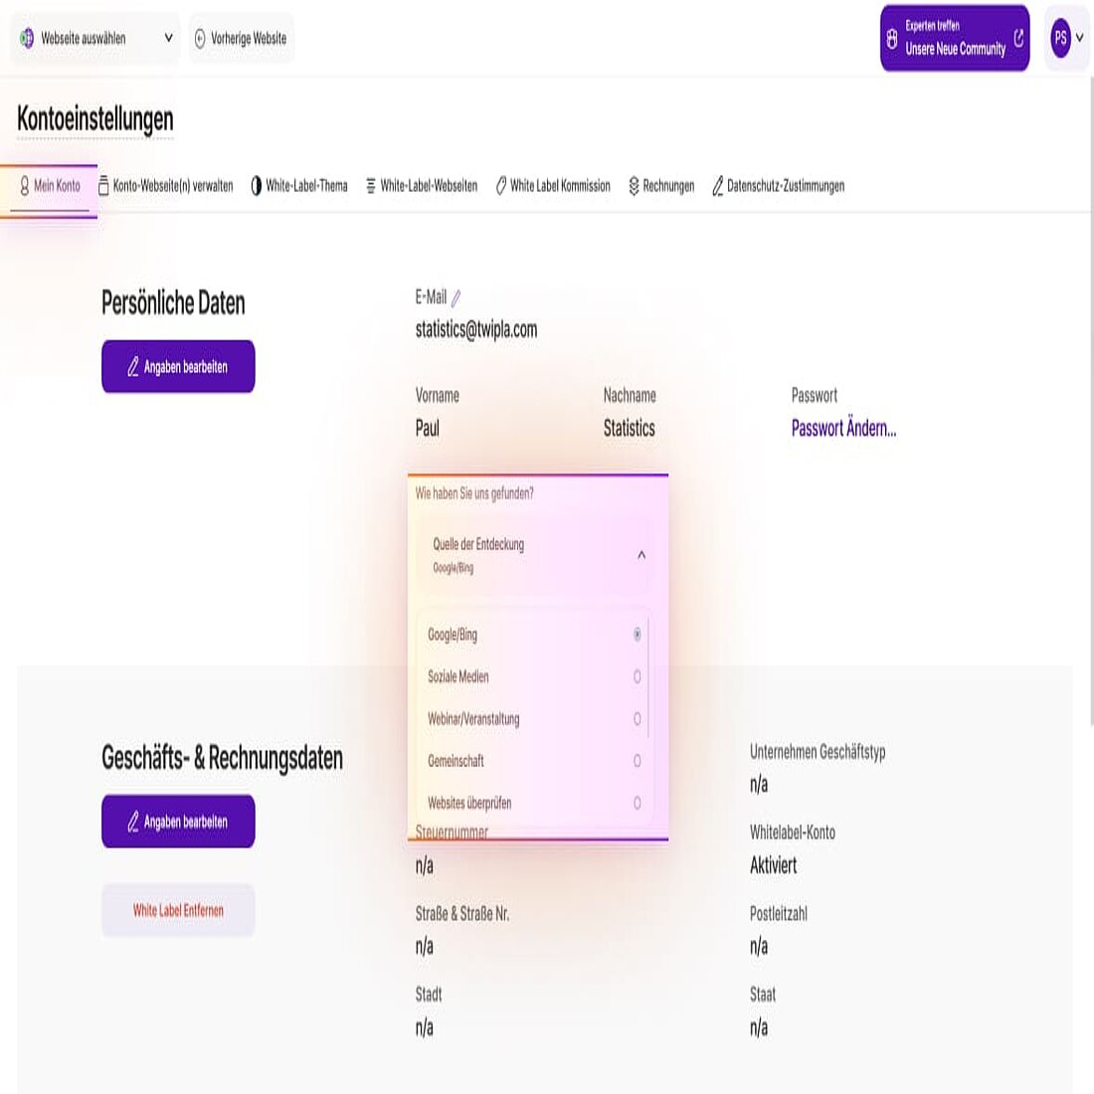Click White Label Entfernen

tap(177, 909)
